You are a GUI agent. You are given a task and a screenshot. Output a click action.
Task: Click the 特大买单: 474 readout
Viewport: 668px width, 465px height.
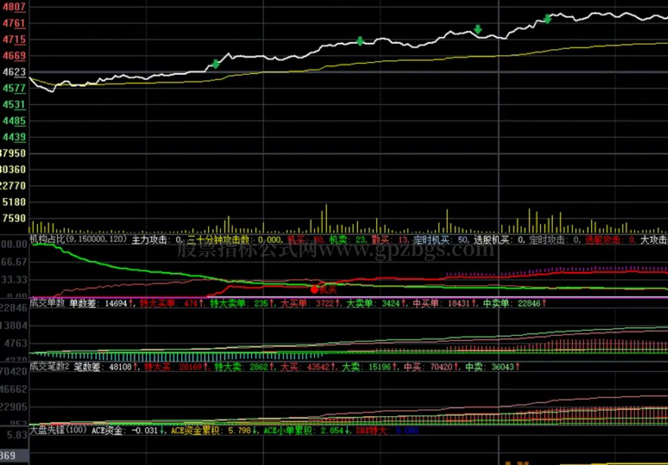coord(172,303)
